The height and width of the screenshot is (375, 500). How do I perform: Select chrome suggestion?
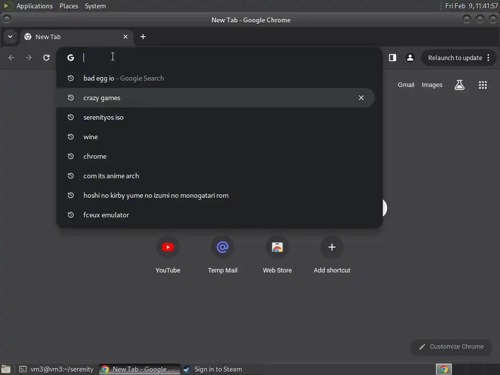tap(215, 156)
